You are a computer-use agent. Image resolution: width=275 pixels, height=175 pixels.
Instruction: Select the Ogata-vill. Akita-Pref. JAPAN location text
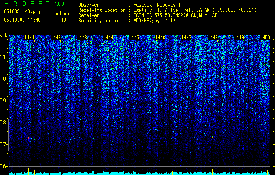pyautogui.click(x=195, y=10)
